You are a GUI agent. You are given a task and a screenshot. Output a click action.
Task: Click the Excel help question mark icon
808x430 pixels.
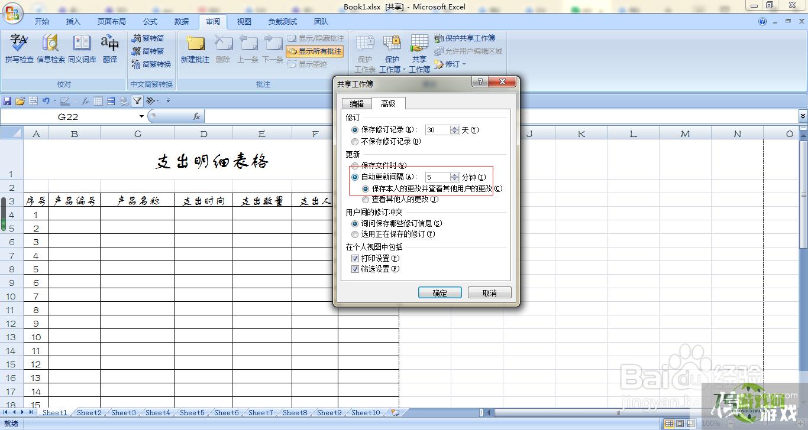[762, 22]
